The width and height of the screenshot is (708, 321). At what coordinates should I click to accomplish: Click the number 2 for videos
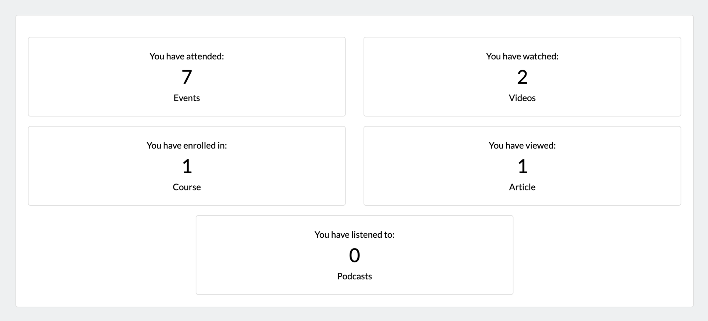522,77
